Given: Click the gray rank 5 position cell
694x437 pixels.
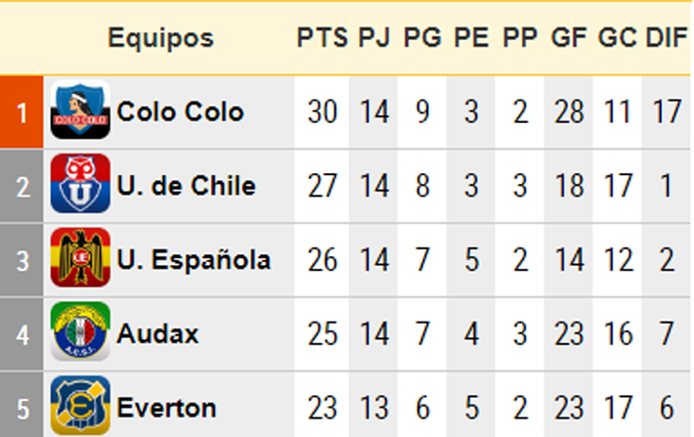Looking at the screenshot, I should (22, 405).
